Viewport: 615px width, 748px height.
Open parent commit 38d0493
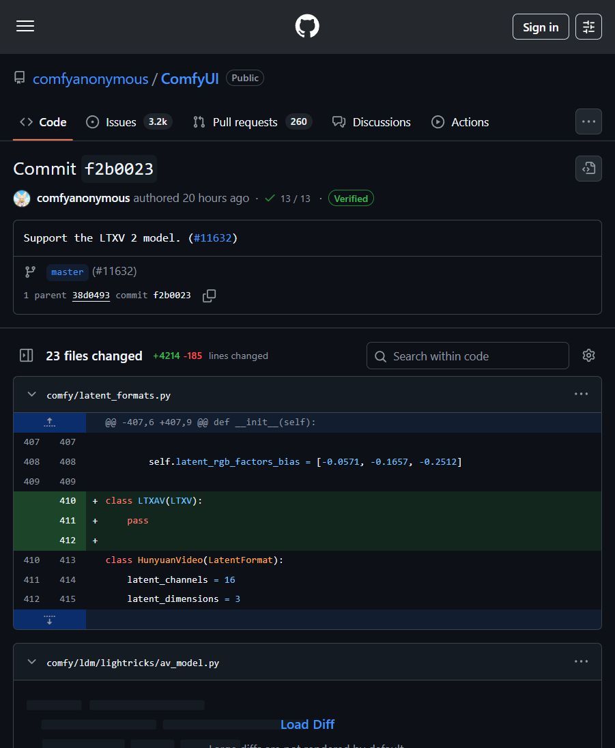pos(91,296)
